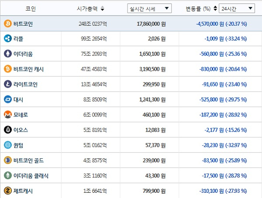The image size is (262, 198).
Task: Click the 시가총액 column header label
Action: 87,8
